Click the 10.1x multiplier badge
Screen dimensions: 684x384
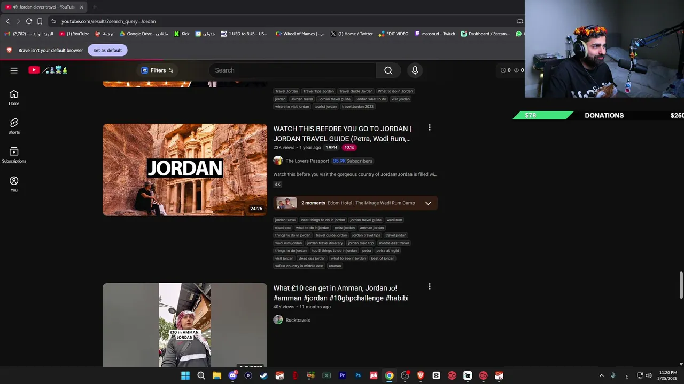coord(349,148)
